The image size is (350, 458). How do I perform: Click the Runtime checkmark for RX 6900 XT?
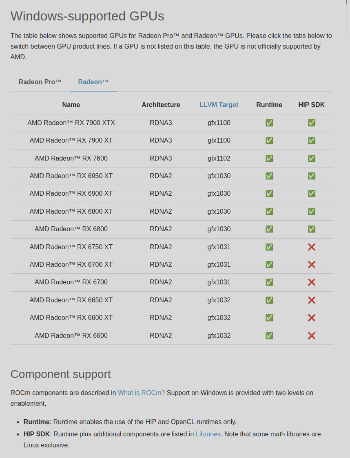(269, 193)
